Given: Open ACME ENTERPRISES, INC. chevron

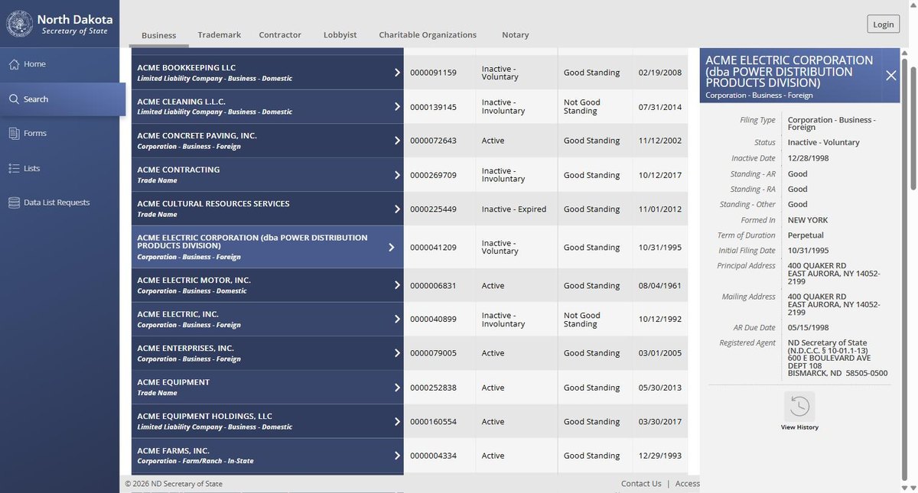Looking at the screenshot, I should tap(397, 353).
